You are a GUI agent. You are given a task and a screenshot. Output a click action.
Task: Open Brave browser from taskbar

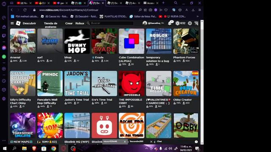34,148
